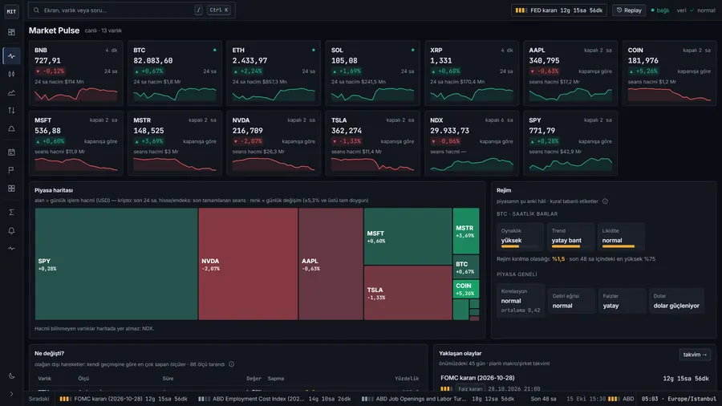Click the 'veri normal' status indicator

coord(696,10)
